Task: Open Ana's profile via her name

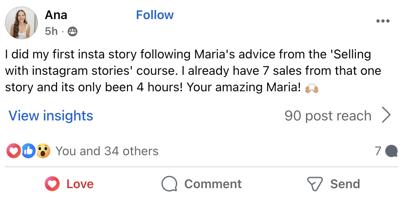Action: point(56,15)
